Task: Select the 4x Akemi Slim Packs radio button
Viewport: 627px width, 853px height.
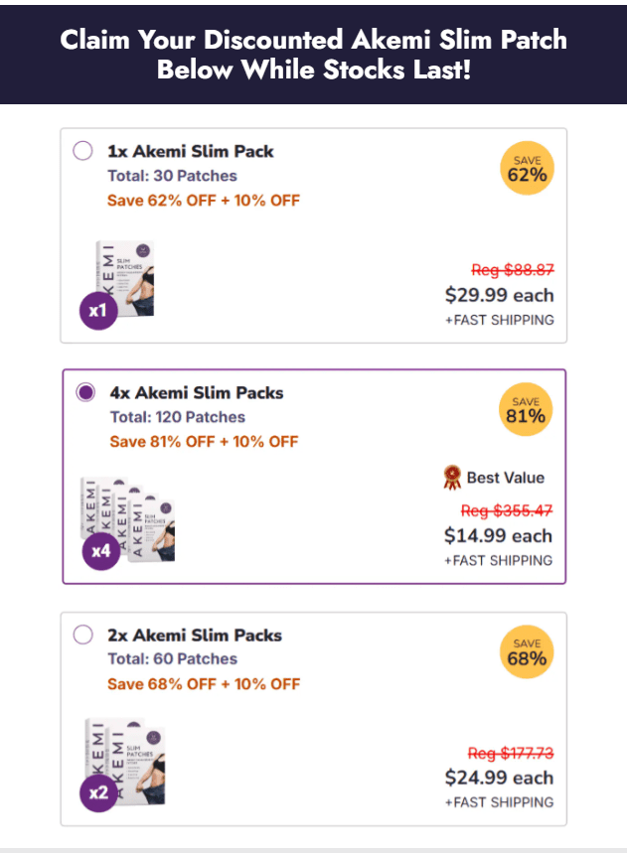Action: pos(85,392)
